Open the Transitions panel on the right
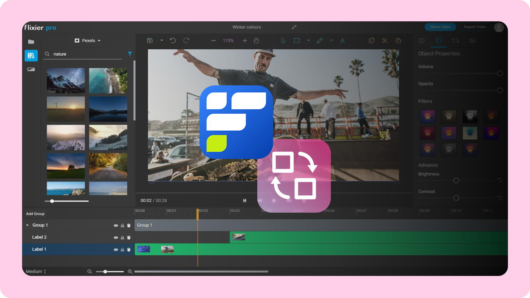Image resolution: width=530 pixels, height=298 pixels. coord(455,40)
